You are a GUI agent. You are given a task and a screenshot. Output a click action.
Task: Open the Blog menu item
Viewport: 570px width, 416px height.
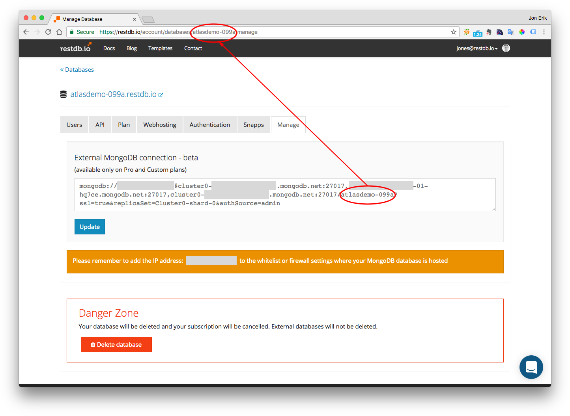tap(132, 48)
